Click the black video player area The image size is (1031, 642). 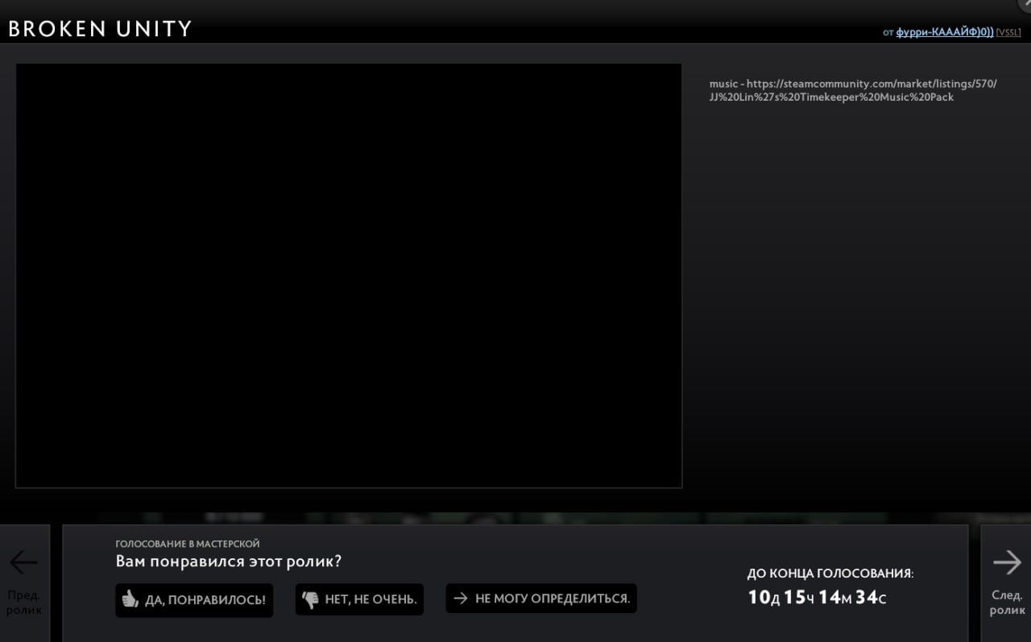(349, 275)
